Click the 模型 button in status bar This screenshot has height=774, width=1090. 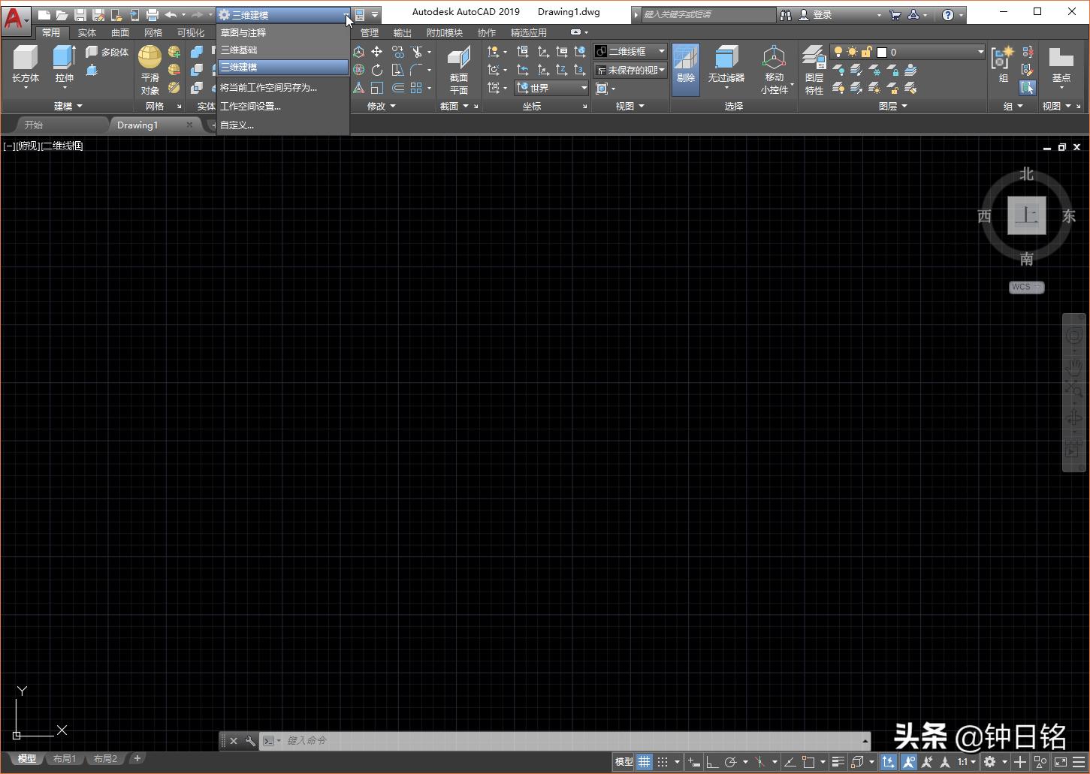tap(624, 762)
